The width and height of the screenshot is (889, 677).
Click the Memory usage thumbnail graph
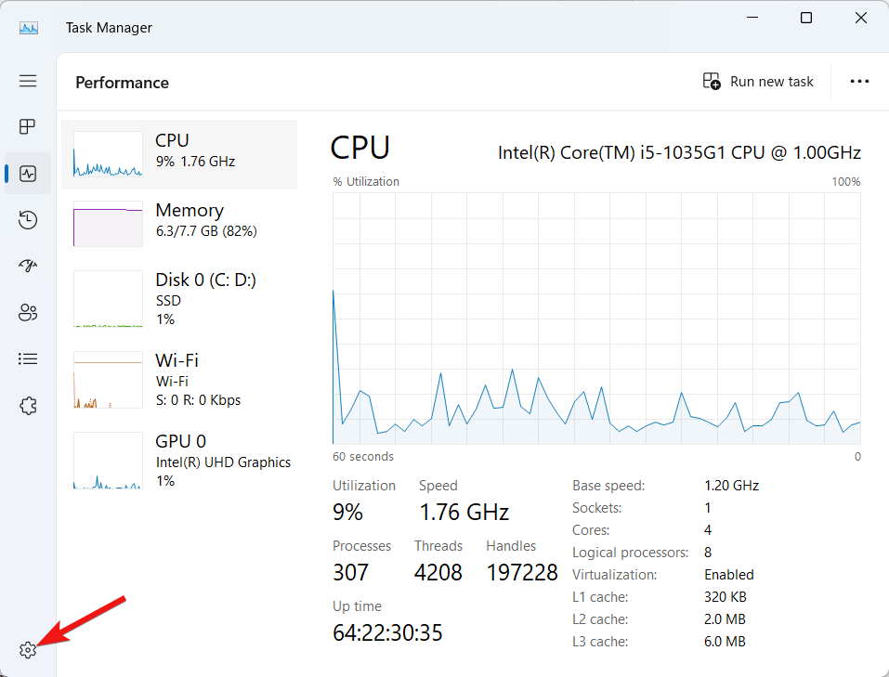(x=108, y=224)
